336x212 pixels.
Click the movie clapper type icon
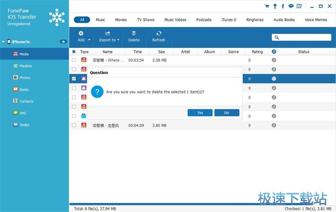click(84, 116)
